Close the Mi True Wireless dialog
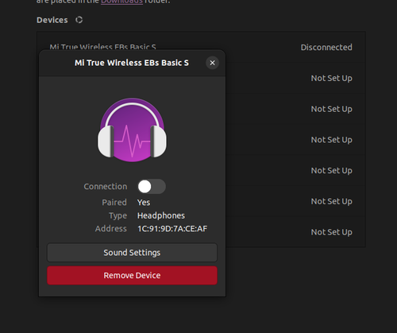This screenshot has width=397, height=333. (212, 63)
